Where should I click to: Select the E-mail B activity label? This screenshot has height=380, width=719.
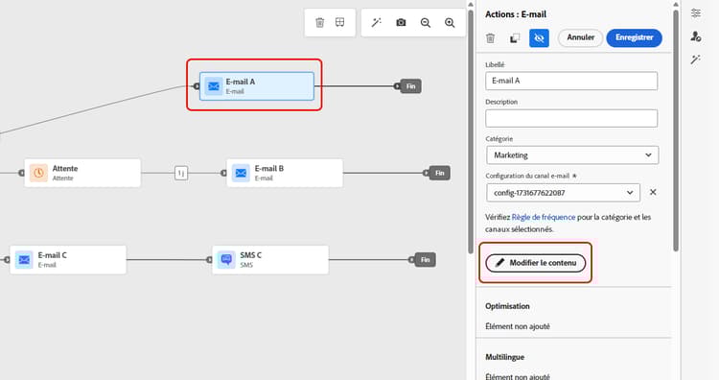pos(269,169)
